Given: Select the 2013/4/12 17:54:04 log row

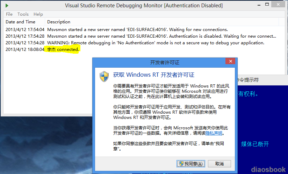Looking at the screenshot, I should click(x=142, y=30).
